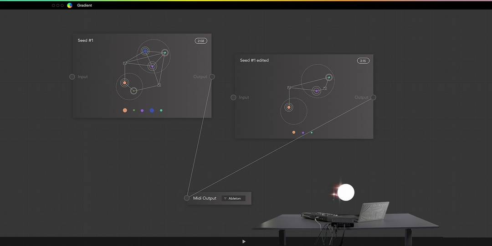Click the purple ringed node in Seed #1 edited
This screenshot has height=246, width=492.
316,91
